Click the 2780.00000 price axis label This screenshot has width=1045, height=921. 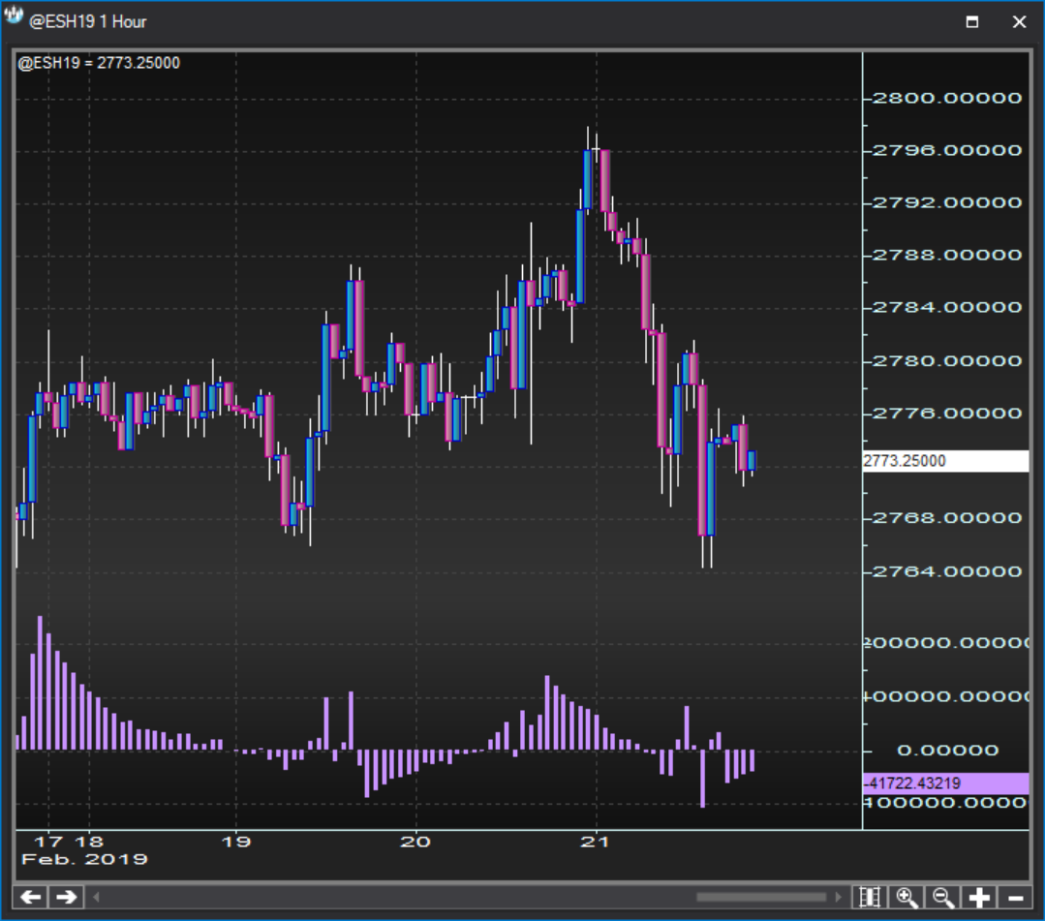947,361
